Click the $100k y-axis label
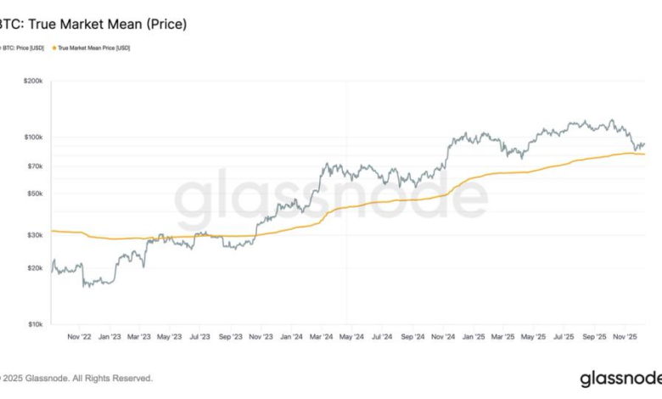 (x=31, y=137)
